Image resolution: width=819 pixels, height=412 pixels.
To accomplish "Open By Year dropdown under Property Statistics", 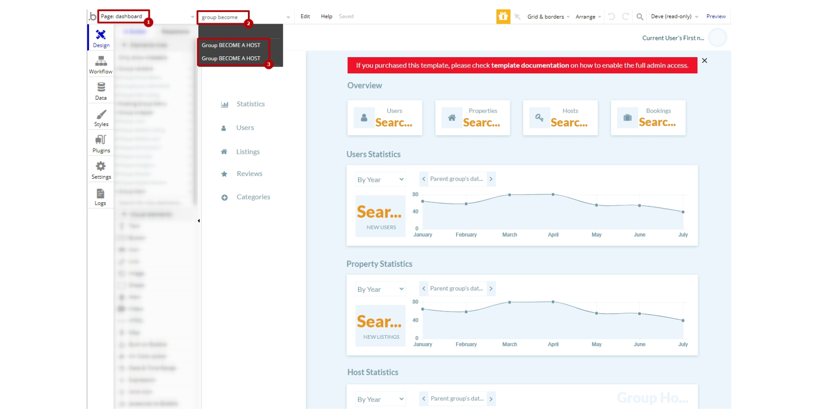I will (x=380, y=289).
